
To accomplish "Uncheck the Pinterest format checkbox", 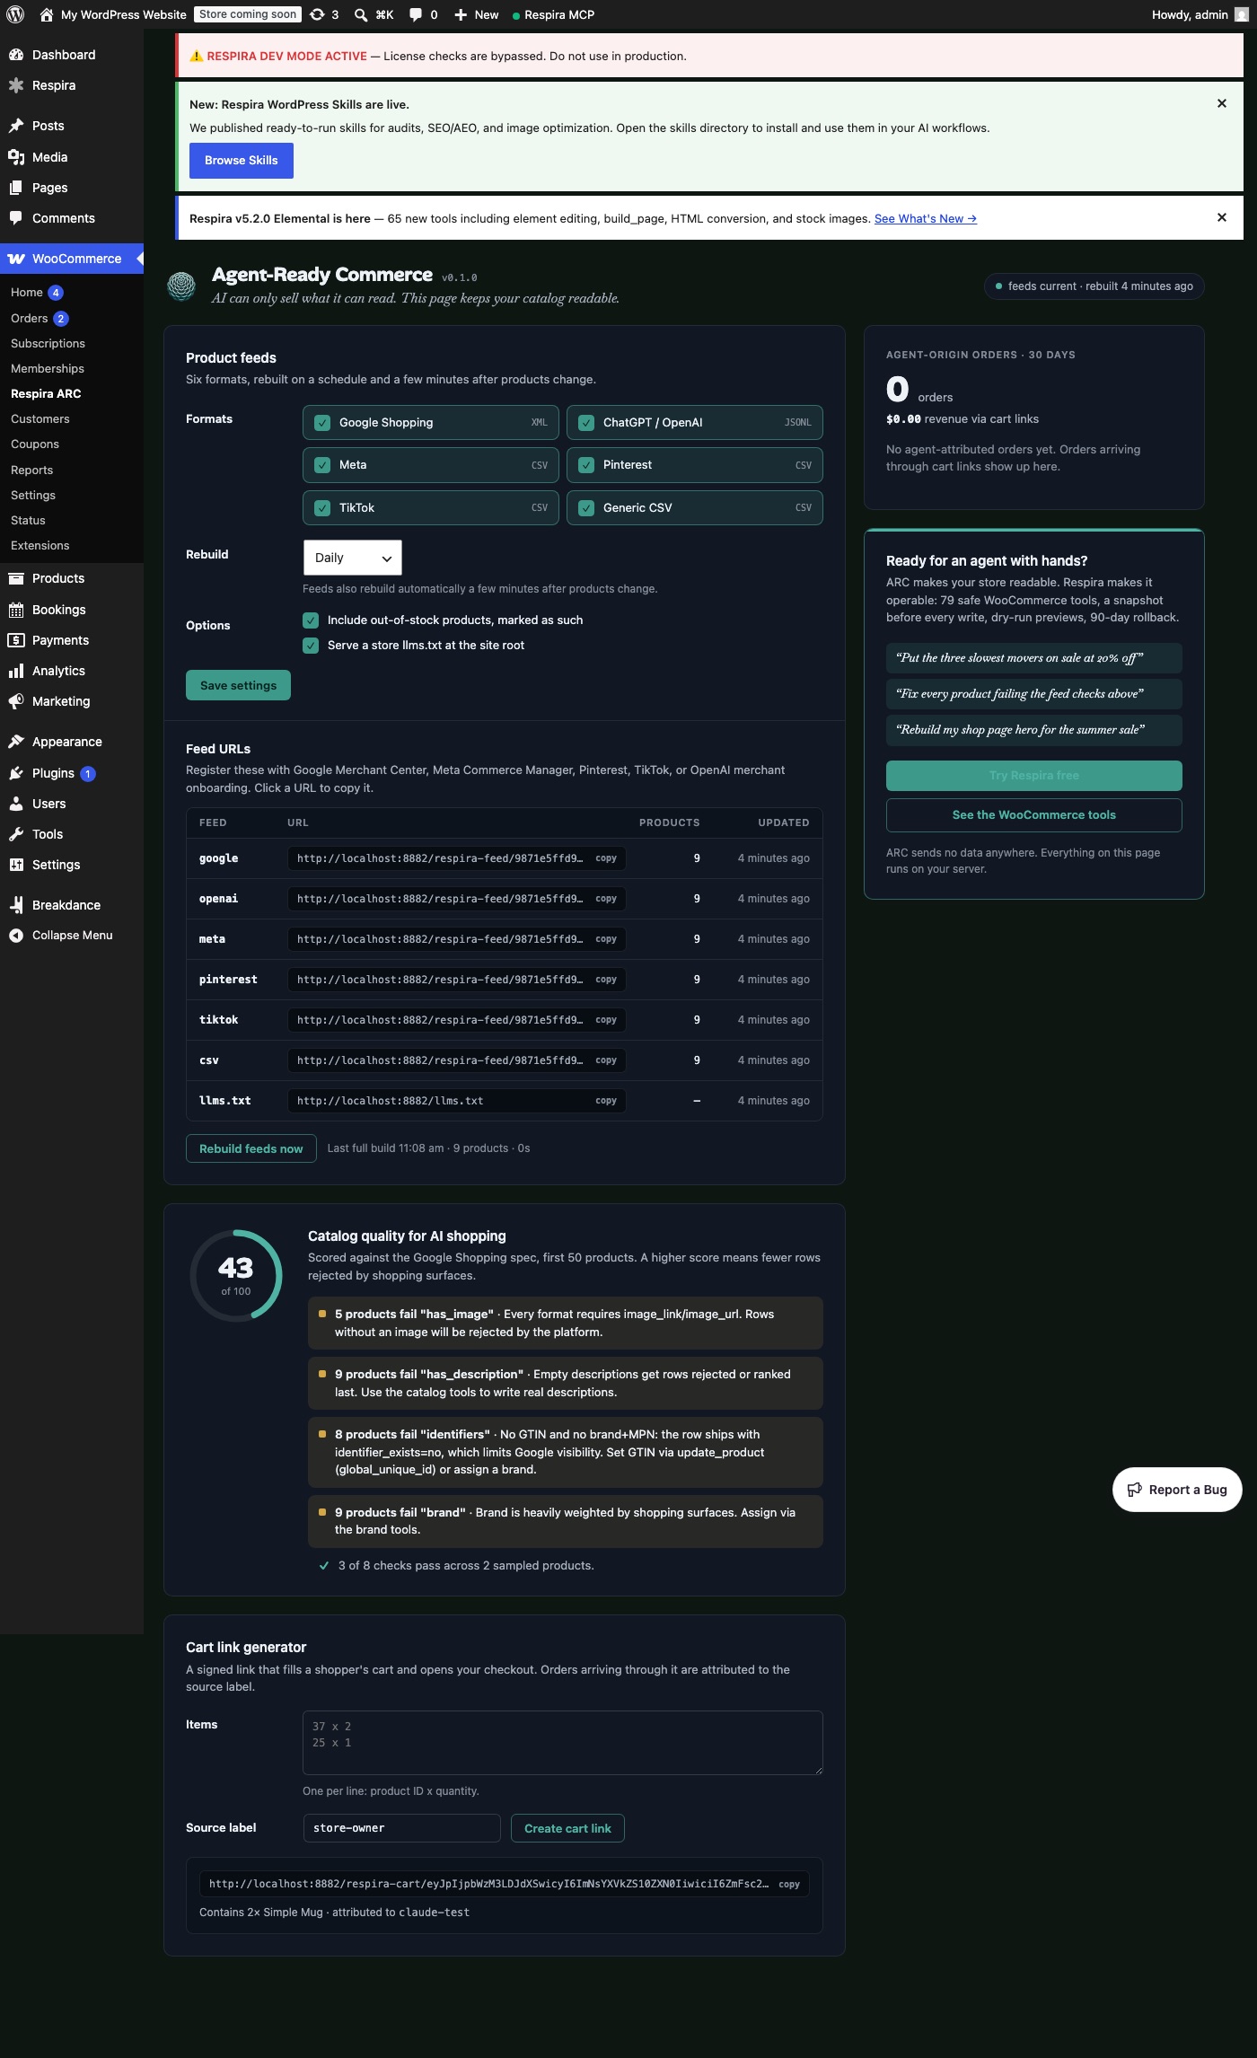I will point(586,465).
